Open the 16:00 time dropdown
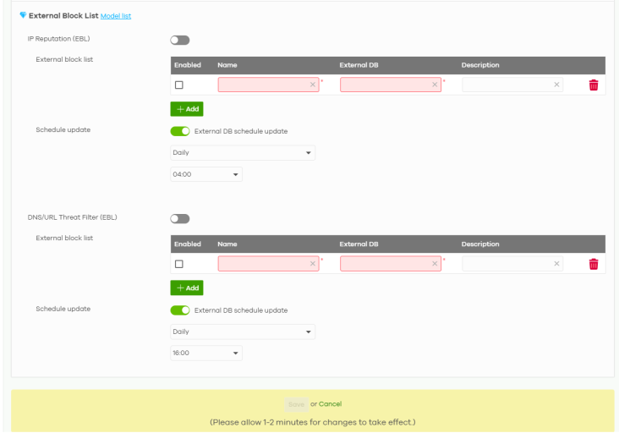 click(205, 354)
